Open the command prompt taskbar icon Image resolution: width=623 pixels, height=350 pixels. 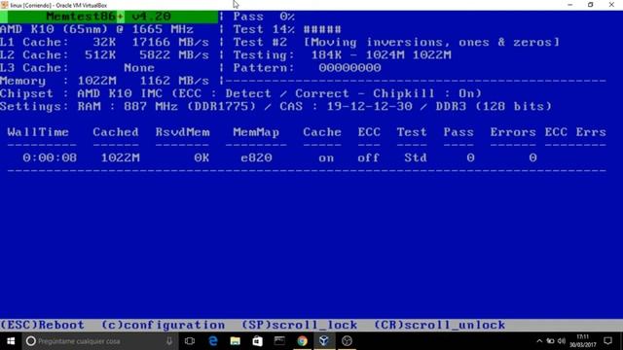click(279, 341)
